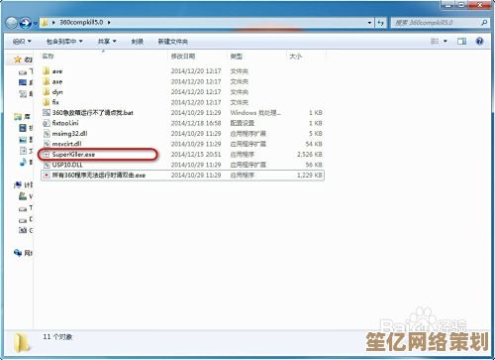Sort by the 类型 column header

[x=237, y=57]
